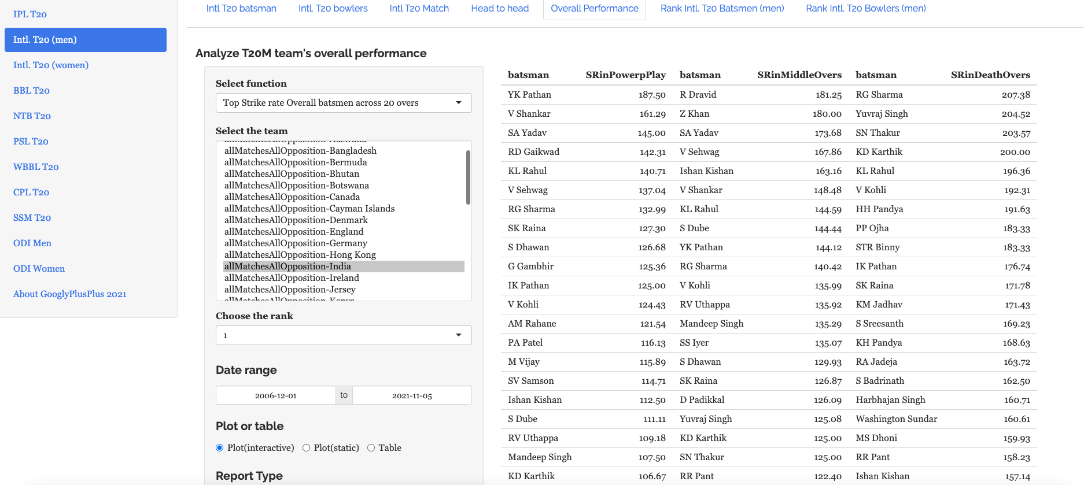
Task: Open the Intl T20 Match tab
Action: pos(419,9)
